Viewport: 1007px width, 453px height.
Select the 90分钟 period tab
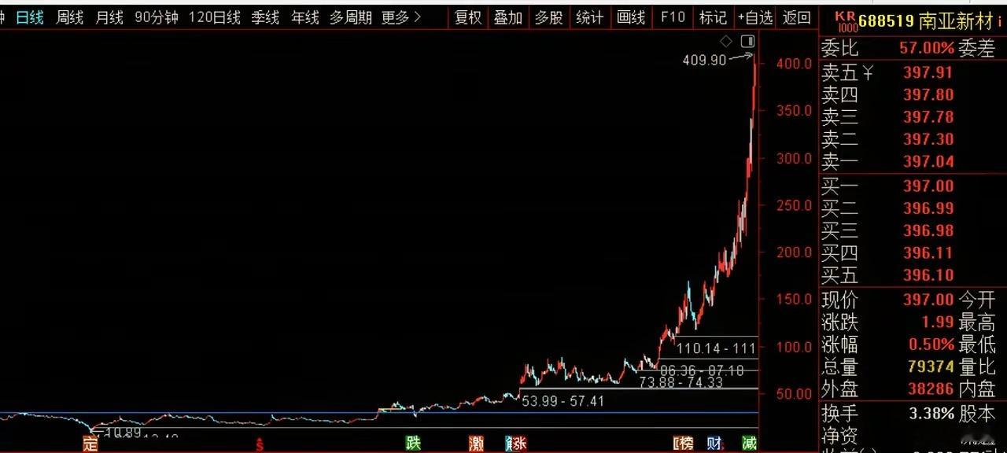pyautogui.click(x=156, y=17)
